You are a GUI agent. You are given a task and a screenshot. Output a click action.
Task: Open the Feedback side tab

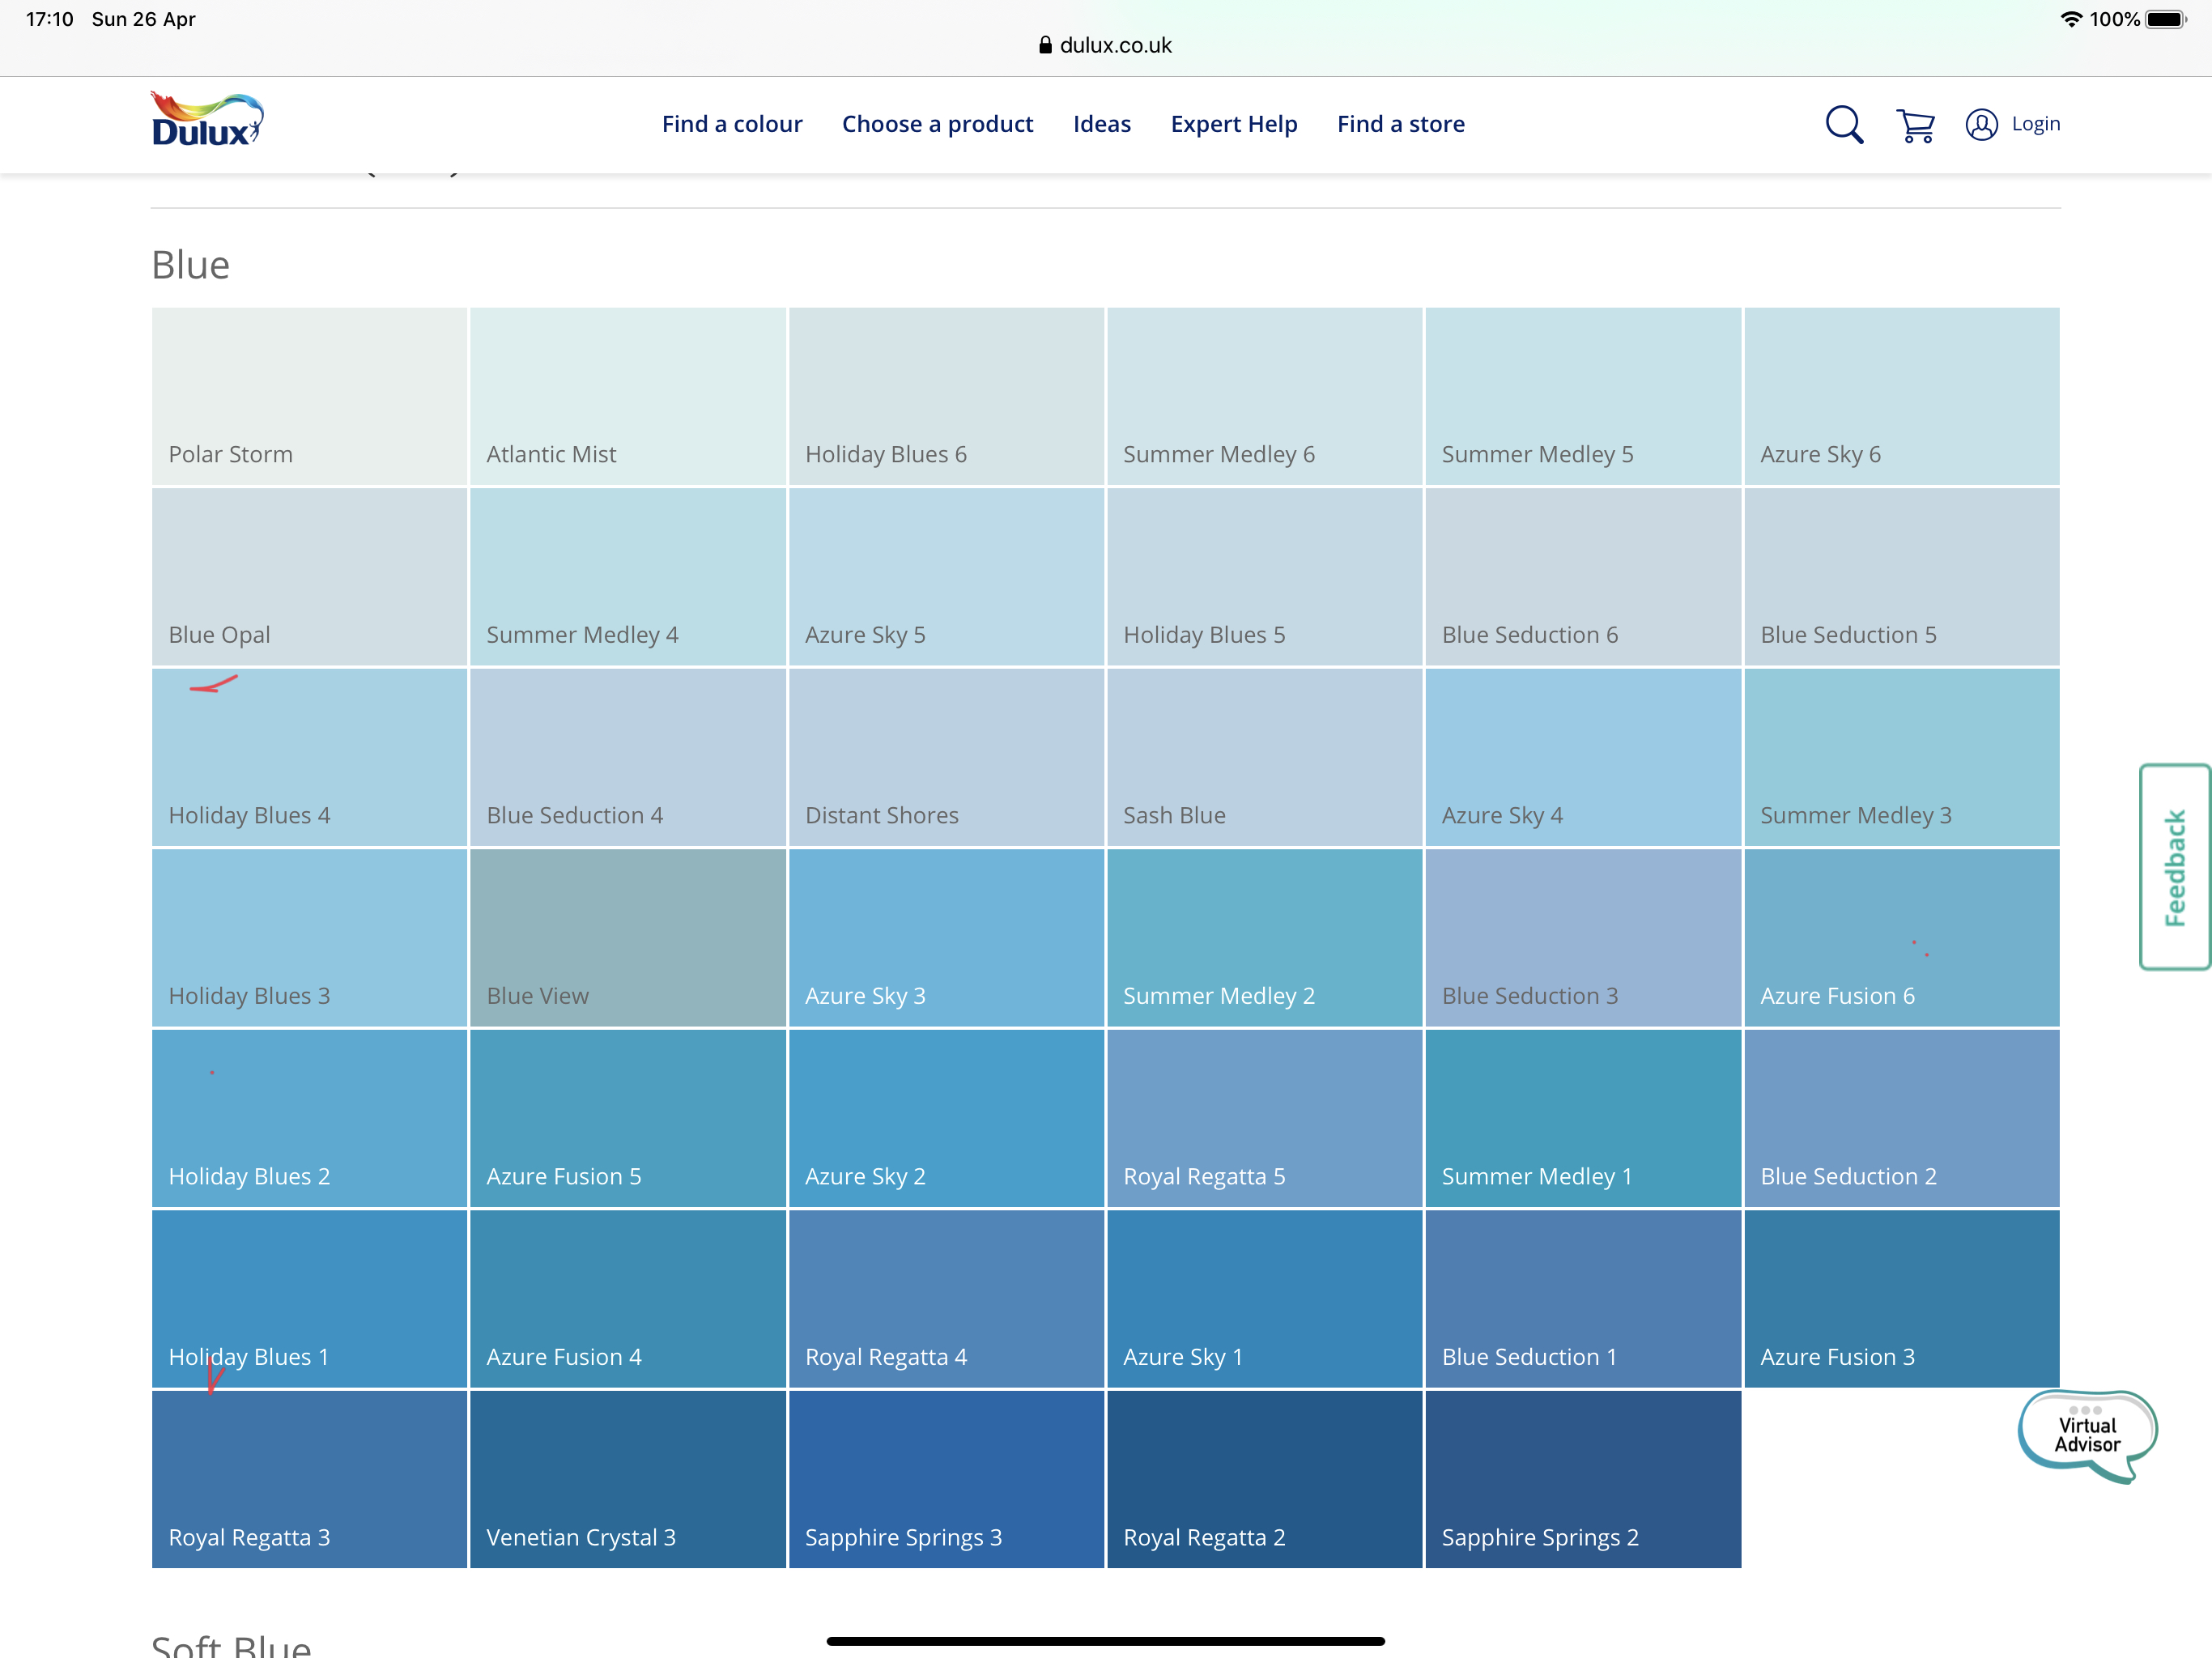(2174, 866)
